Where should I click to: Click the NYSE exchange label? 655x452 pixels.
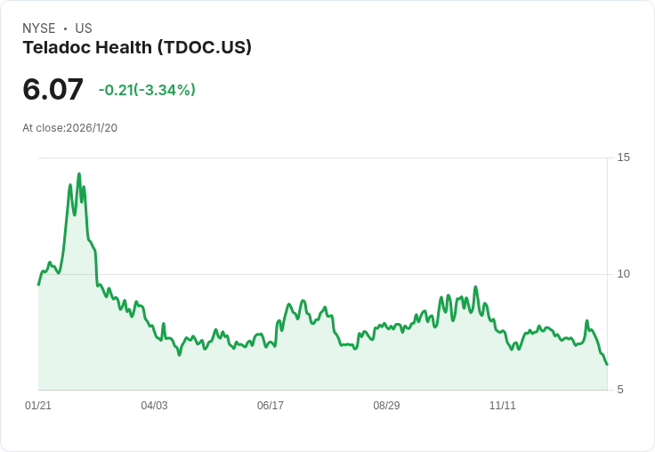click(x=39, y=28)
